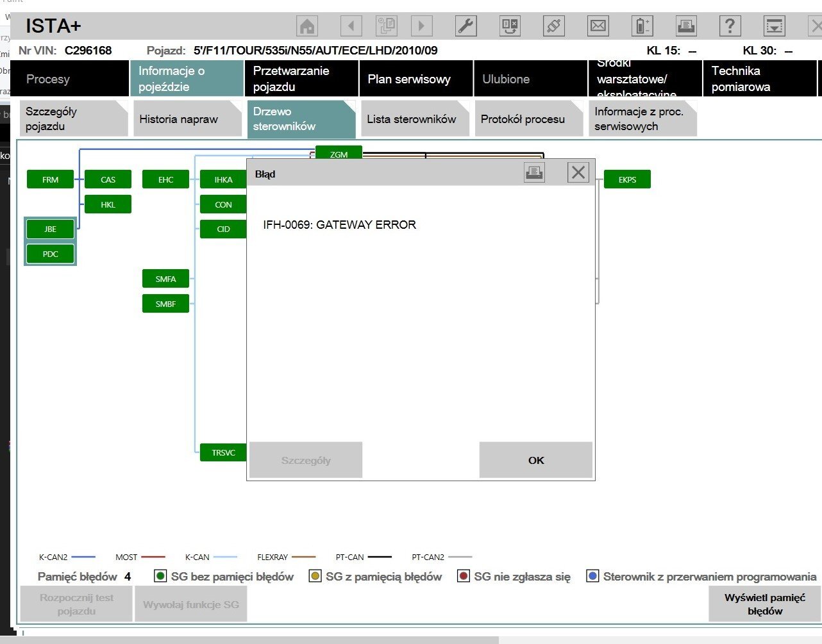822x644 pixels.
Task: Open the Procesy main tab
Action: tap(71, 79)
